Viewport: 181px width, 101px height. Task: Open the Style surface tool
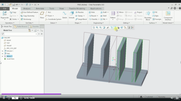point(155,16)
